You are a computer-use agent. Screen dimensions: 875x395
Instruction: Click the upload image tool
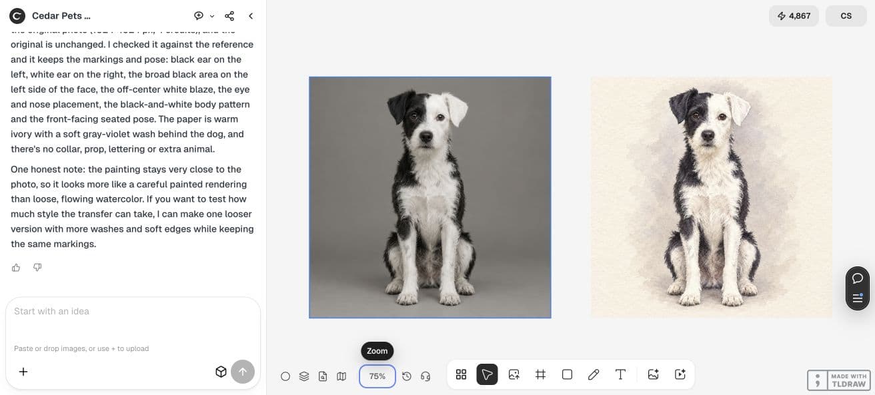514,374
